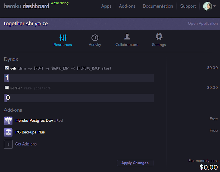The width and height of the screenshot is (220, 172).
Task: Click the Est. monthly cost label
Action: [203, 161]
